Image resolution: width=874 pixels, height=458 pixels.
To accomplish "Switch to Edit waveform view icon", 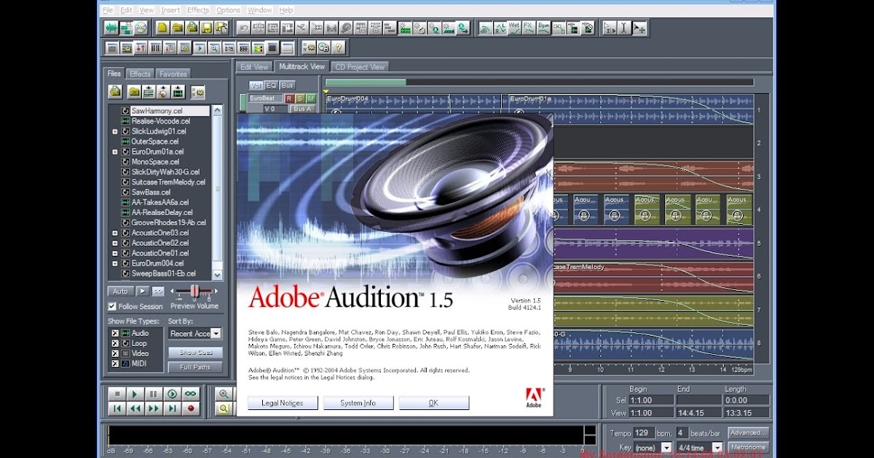I will (x=111, y=28).
